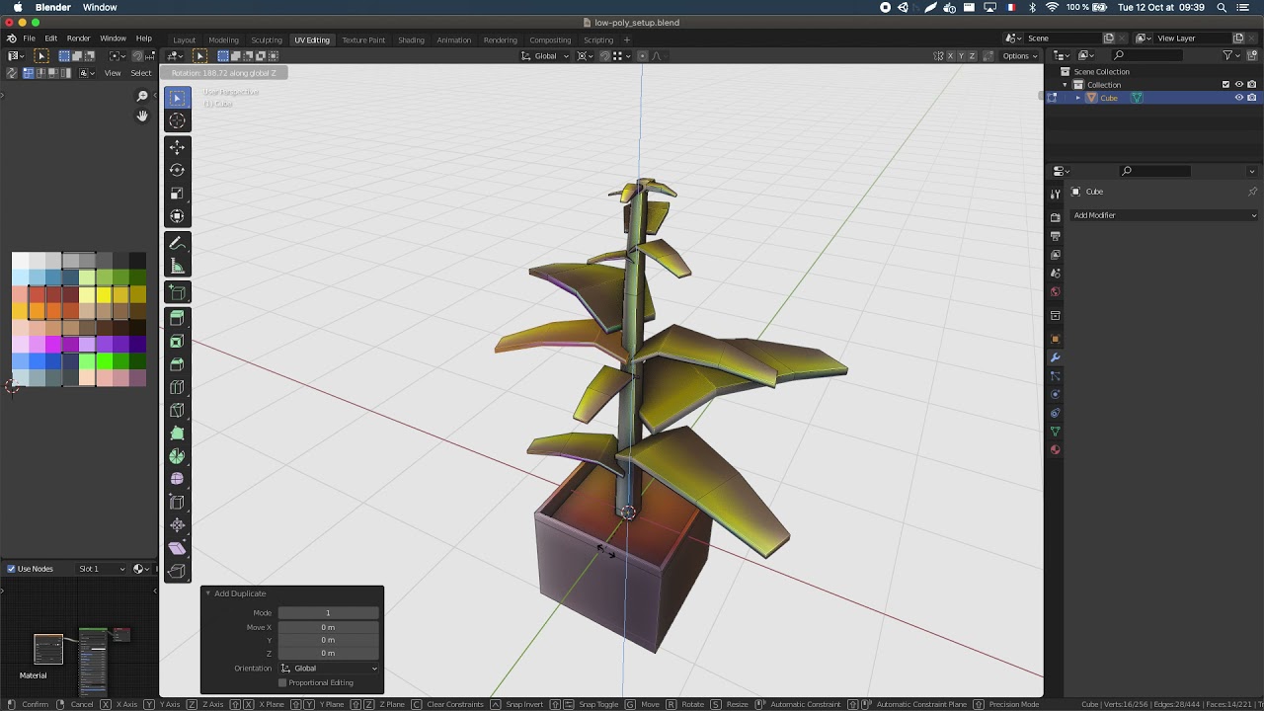Switch to the Modeling workspace tab

223,39
